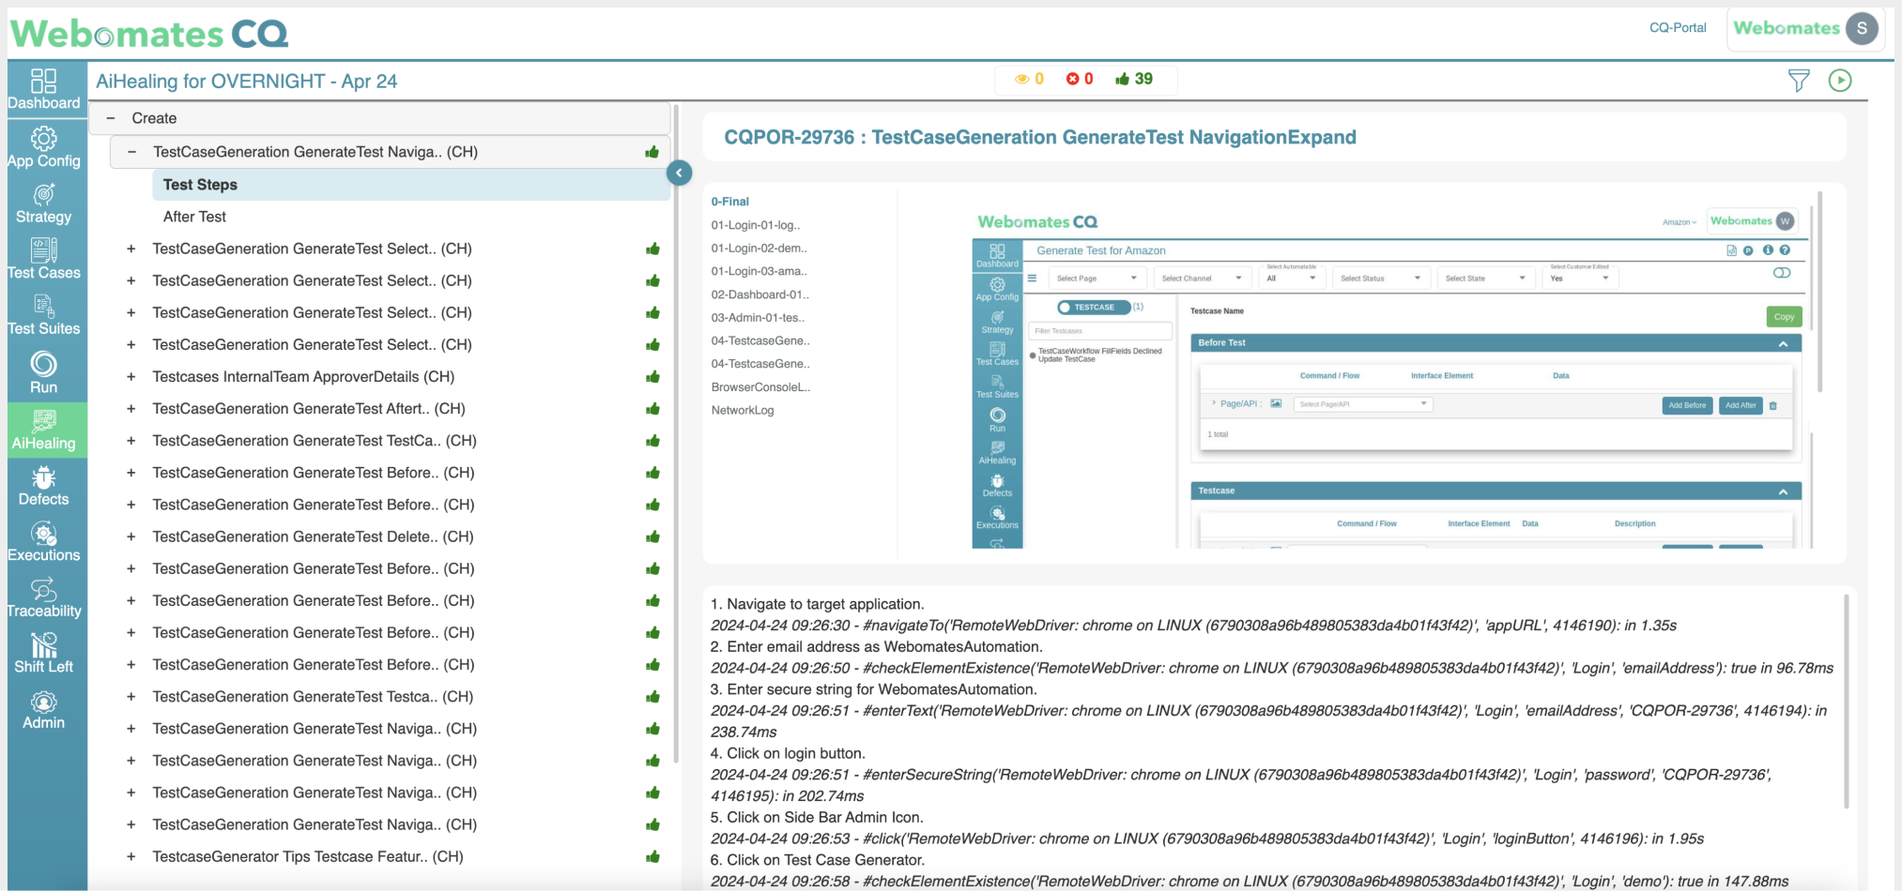
Task: Click thumbs-up on Testcases InternalTeam ApproverDetails
Action: [652, 377]
